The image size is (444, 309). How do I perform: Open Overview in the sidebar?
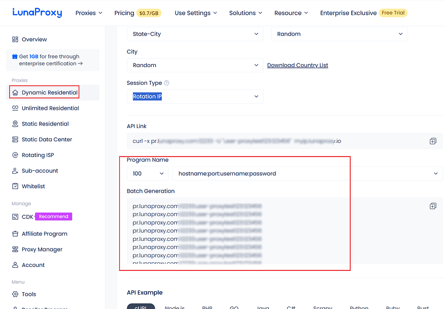[x=35, y=40]
